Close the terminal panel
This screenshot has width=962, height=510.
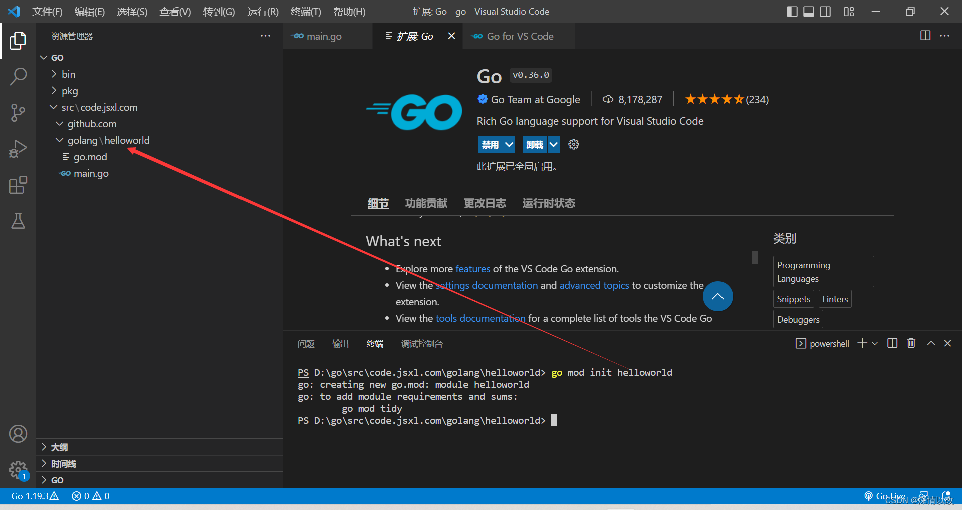coord(947,343)
